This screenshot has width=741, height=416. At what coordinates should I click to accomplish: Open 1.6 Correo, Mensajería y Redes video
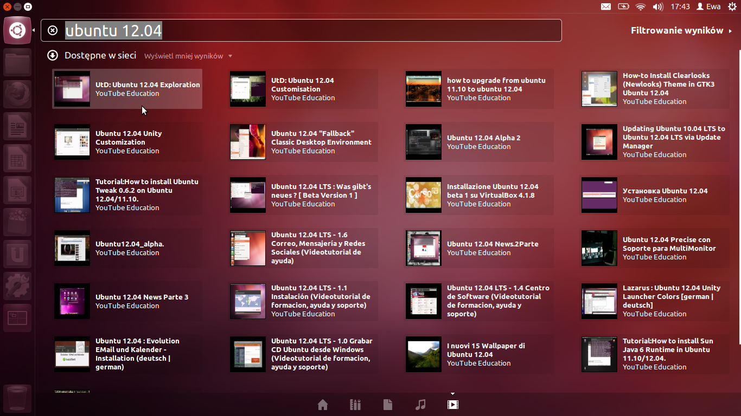(x=303, y=248)
